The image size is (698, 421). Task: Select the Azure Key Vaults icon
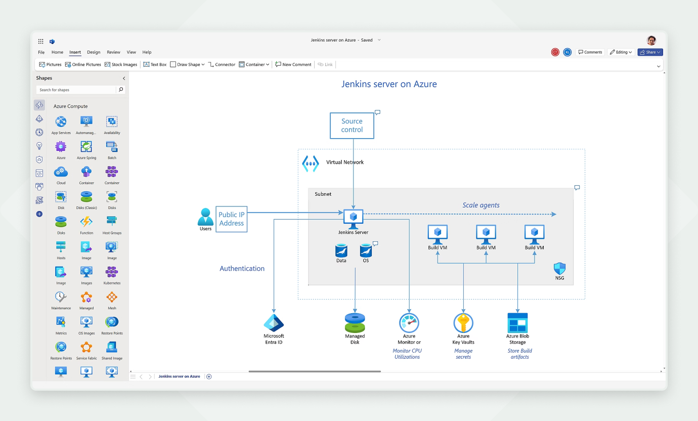click(463, 323)
